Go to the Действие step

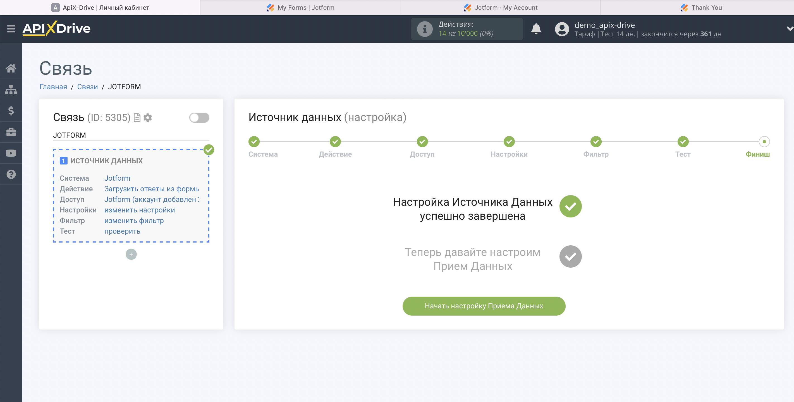pyautogui.click(x=335, y=142)
